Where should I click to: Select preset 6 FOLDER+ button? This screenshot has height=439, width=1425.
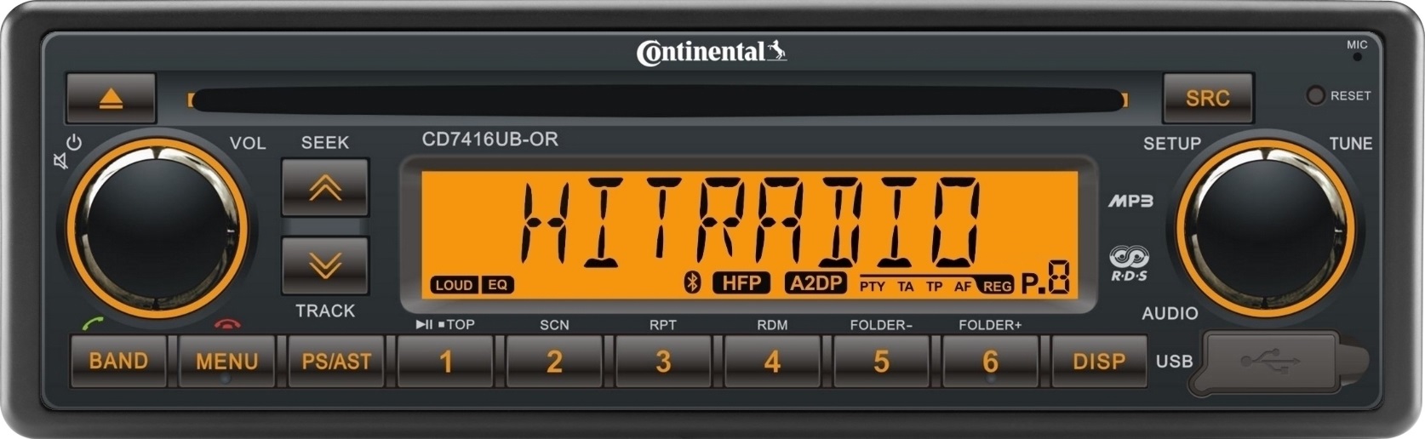click(990, 362)
